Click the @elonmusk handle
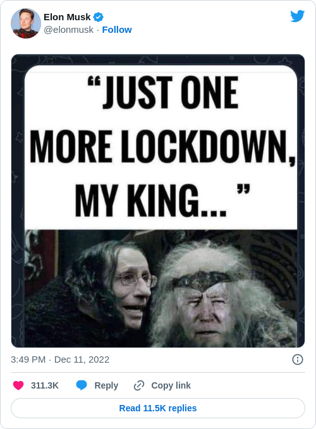The height and width of the screenshot is (429, 316). pyautogui.click(x=69, y=30)
